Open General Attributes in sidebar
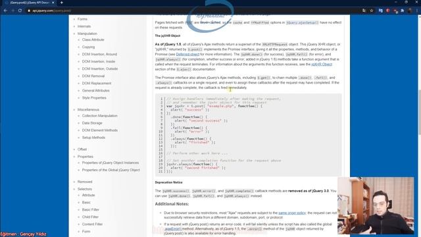 95,91
